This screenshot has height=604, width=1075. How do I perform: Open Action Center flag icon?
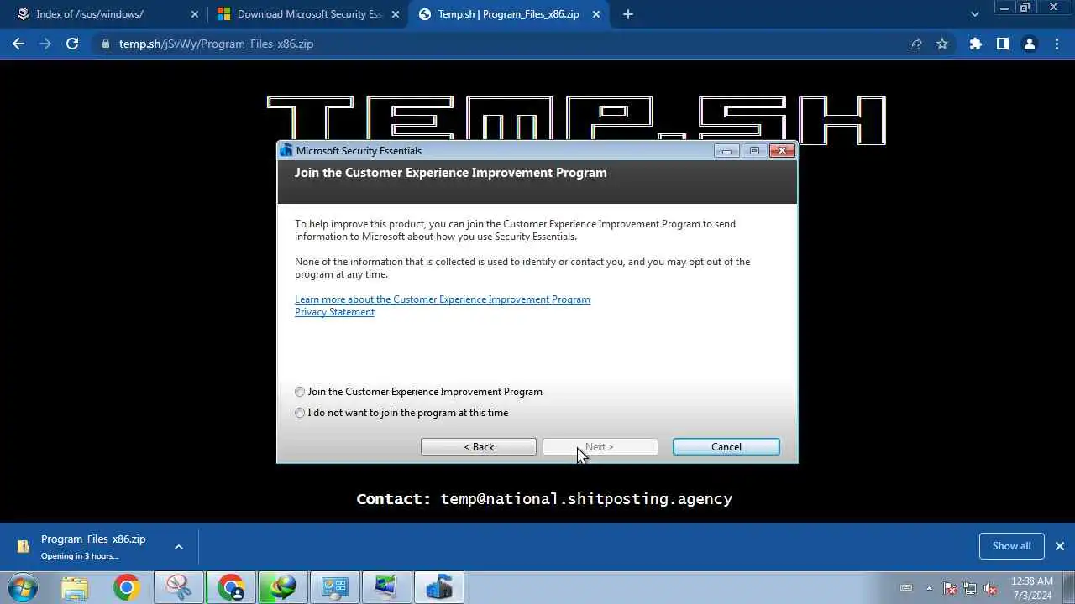click(x=950, y=588)
